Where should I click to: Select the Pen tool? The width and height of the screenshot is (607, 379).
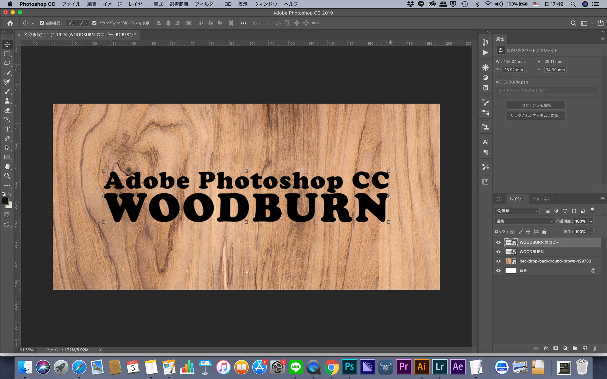(x=7, y=138)
